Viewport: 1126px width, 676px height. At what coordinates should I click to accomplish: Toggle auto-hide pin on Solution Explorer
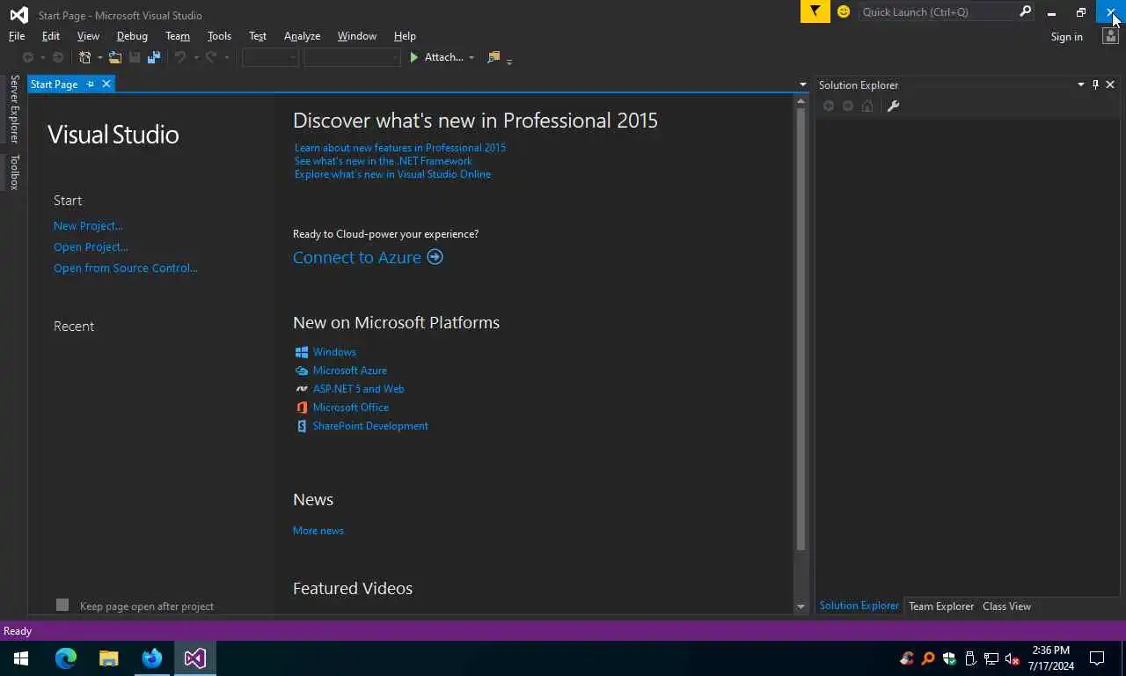[x=1095, y=84]
